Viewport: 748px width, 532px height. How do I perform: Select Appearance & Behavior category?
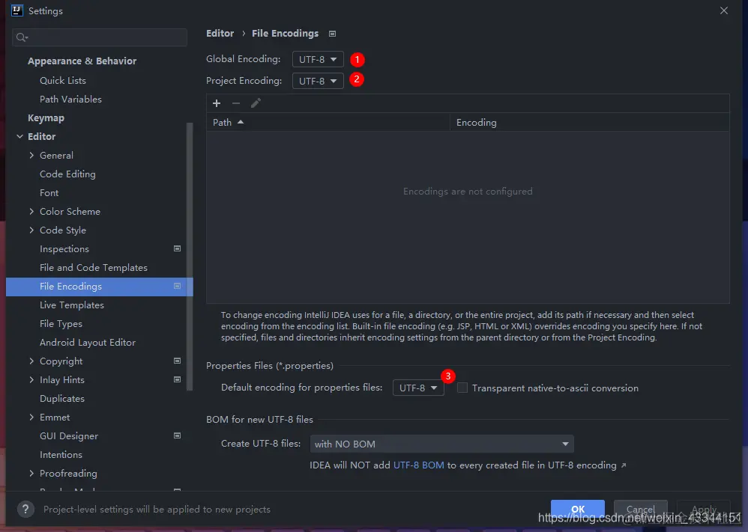(x=82, y=61)
